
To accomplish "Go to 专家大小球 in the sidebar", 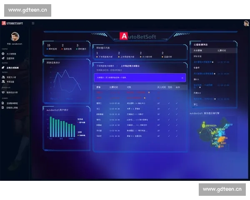I will tap(12, 77).
